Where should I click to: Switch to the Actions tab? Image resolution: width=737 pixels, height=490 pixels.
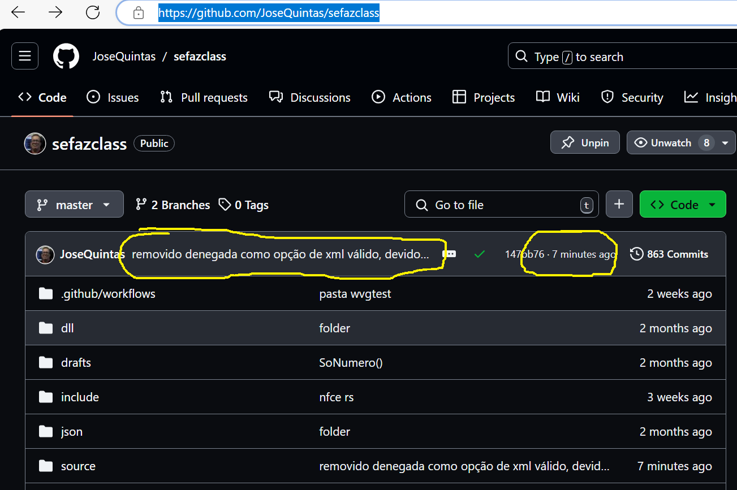(x=402, y=97)
